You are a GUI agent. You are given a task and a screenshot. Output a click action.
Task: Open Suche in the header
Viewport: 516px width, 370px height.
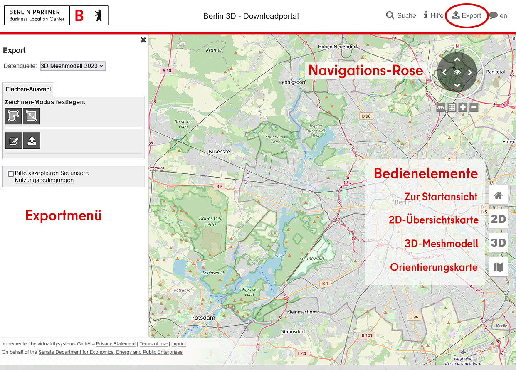pos(401,16)
